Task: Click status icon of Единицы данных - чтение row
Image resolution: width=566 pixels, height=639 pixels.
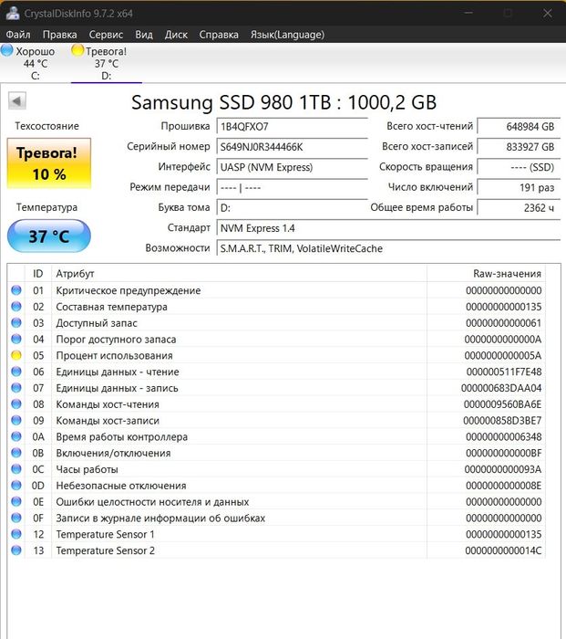Action: coord(16,372)
